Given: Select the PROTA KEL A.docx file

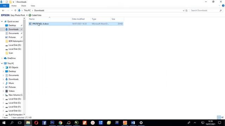Looking at the screenshot, I should [x=76, y=24].
